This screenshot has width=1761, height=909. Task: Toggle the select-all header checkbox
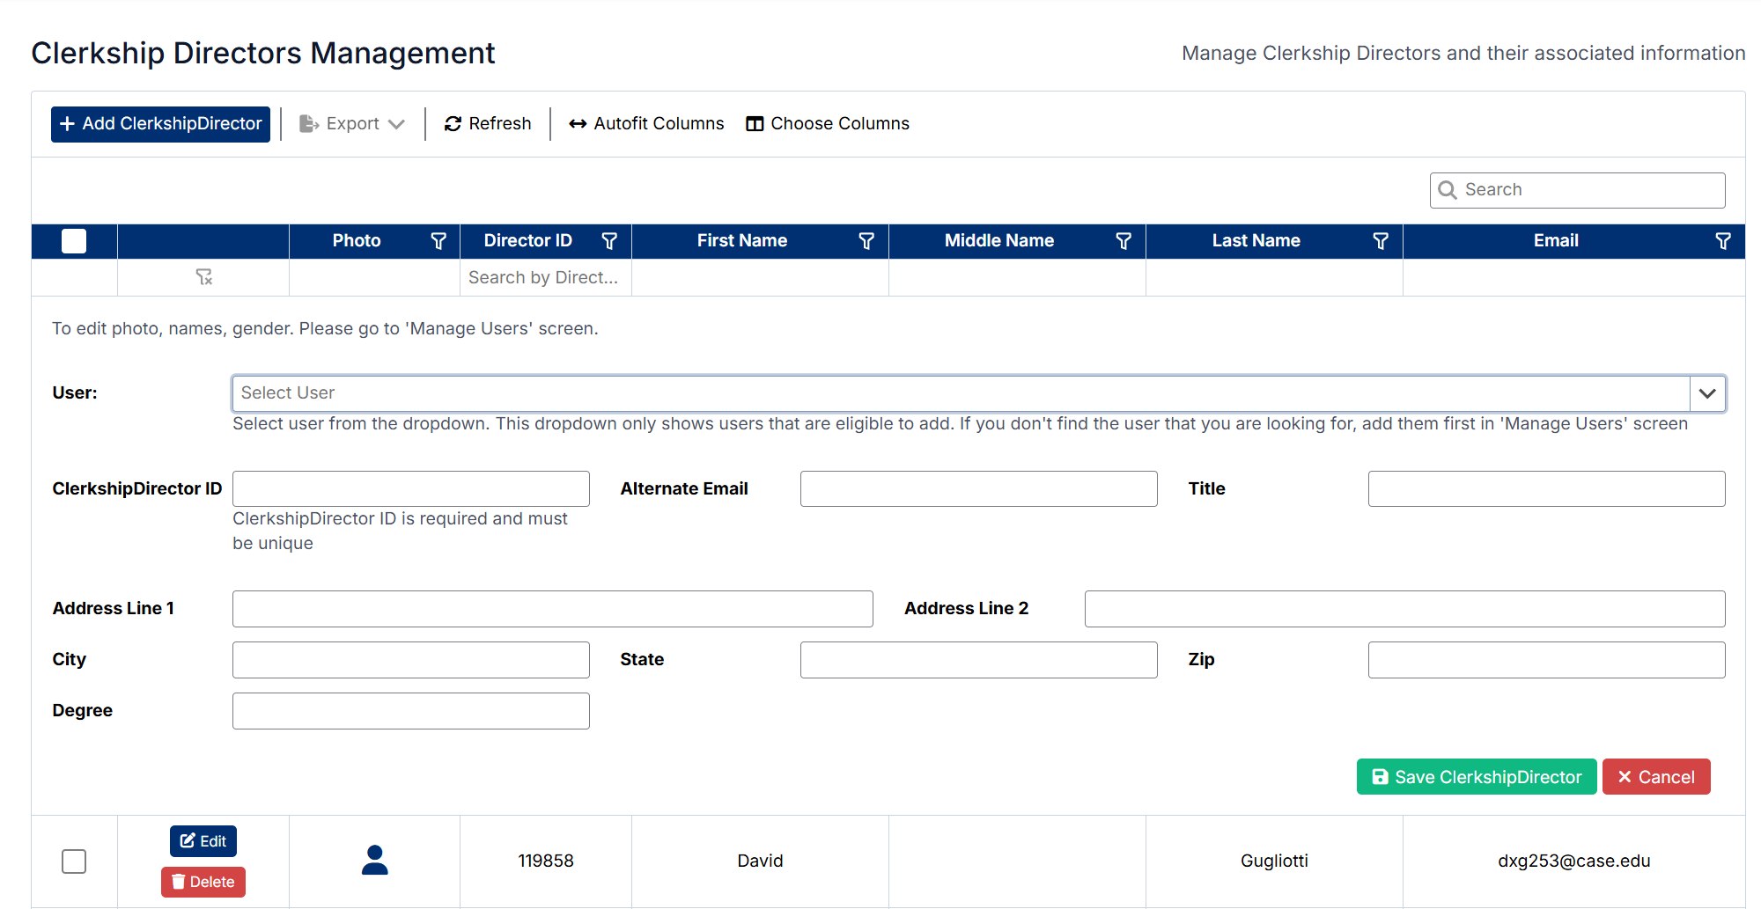pyautogui.click(x=74, y=241)
